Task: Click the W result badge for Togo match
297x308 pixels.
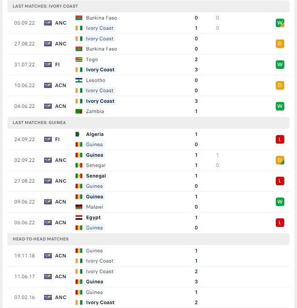Action: [280, 65]
